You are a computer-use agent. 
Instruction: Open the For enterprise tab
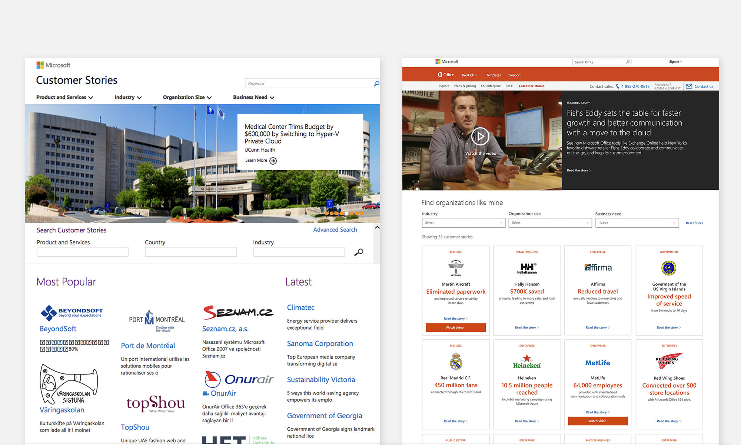(x=491, y=86)
